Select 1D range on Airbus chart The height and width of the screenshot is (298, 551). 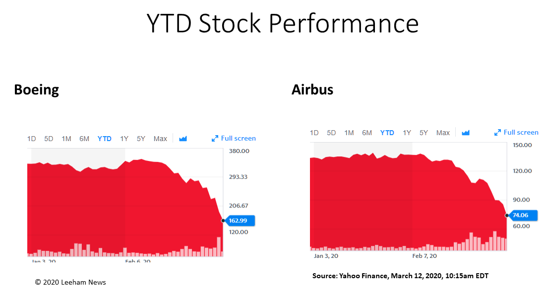[314, 133]
